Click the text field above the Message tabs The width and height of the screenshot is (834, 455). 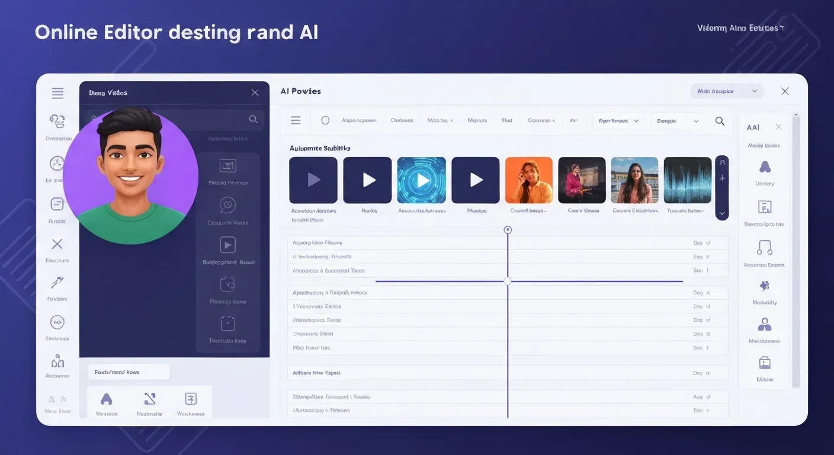(129, 371)
